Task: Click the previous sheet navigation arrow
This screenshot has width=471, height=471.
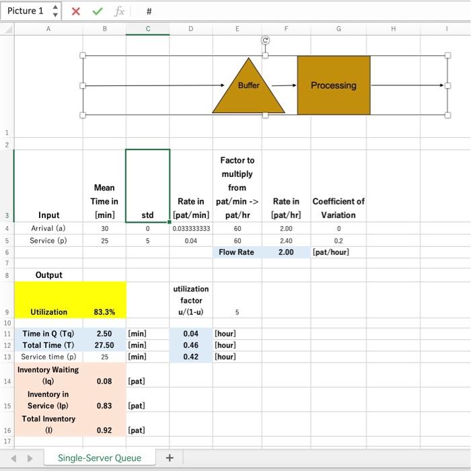Action: pyautogui.click(x=13, y=458)
